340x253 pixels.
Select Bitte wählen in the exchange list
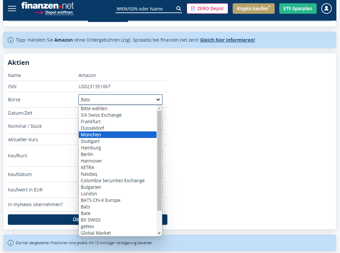(x=117, y=108)
